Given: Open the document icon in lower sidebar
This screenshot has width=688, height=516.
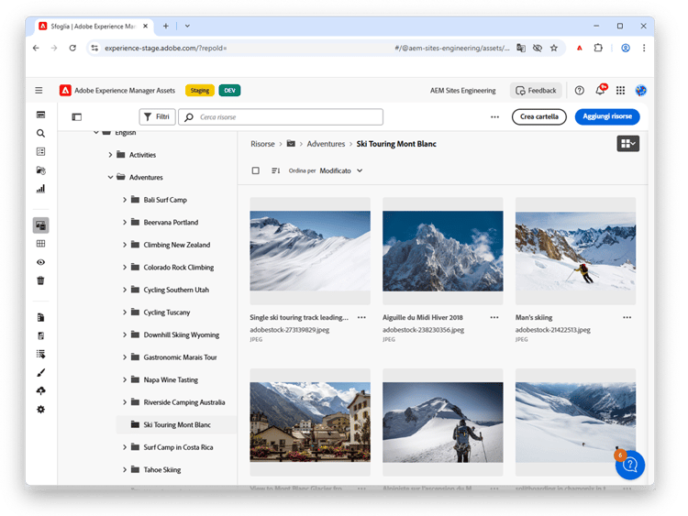Looking at the screenshot, I should point(40,317).
